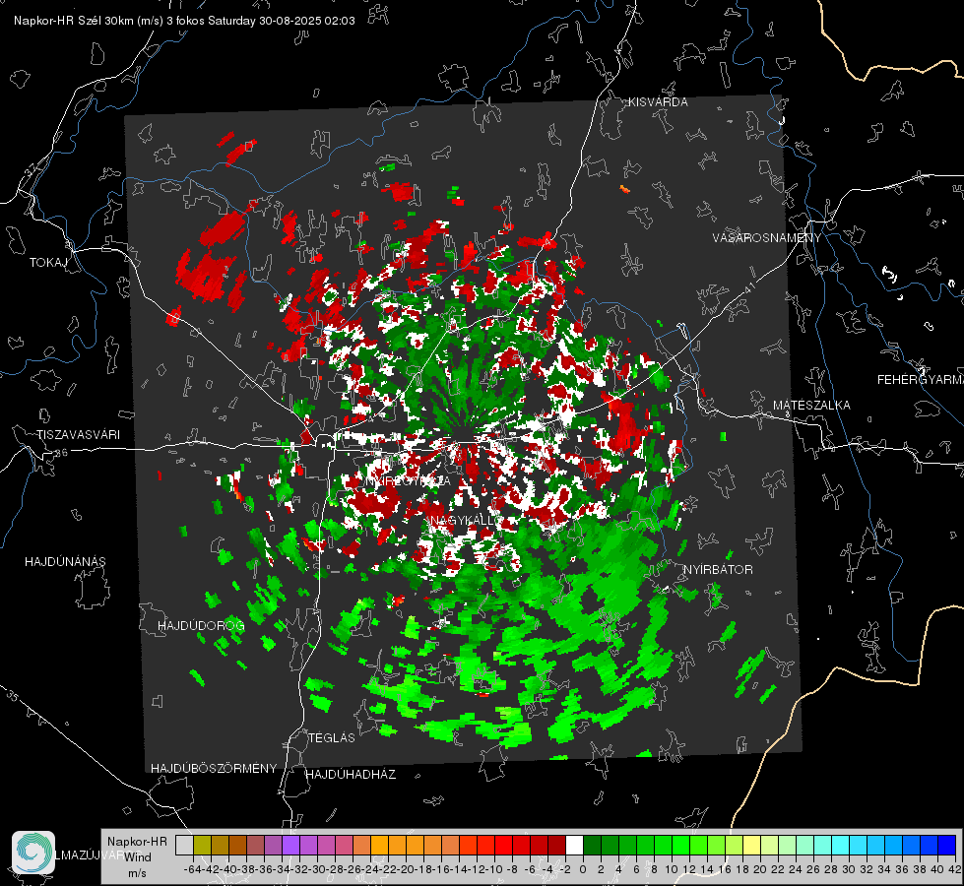This screenshot has height=886, width=964.
Task: Click the MÁTÉSZALKA city label
Action: pos(811,406)
